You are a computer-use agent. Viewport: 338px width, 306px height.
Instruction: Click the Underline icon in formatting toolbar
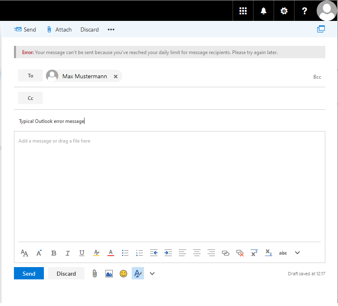click(x=82, y=253)
